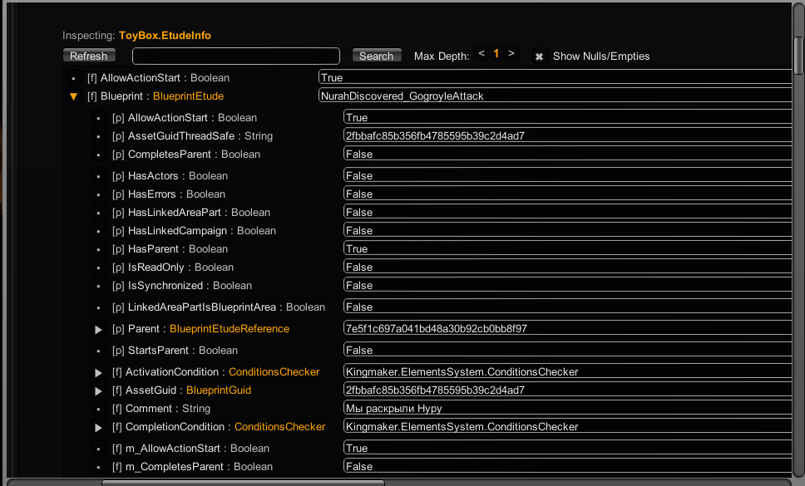
Task: Click the top AllowActionStart value field True
Action: tap(555, 77)
